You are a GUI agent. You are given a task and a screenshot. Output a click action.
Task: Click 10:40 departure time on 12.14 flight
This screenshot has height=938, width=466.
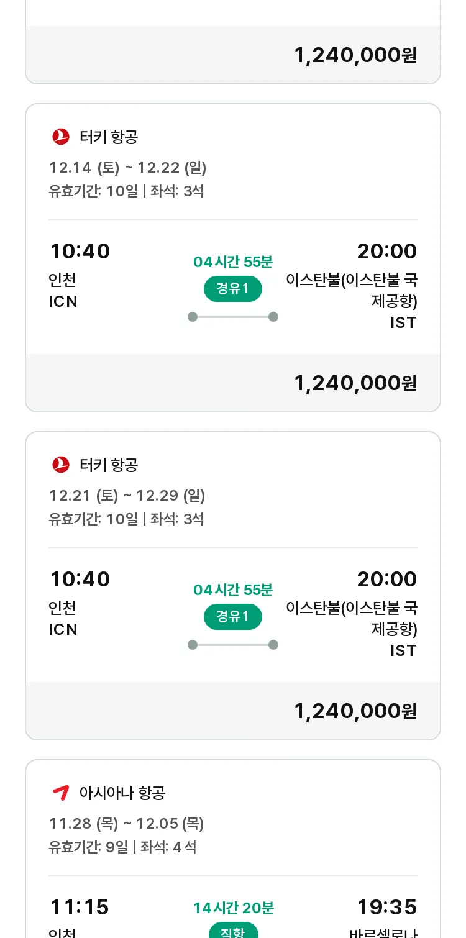[x=80, y=252]
